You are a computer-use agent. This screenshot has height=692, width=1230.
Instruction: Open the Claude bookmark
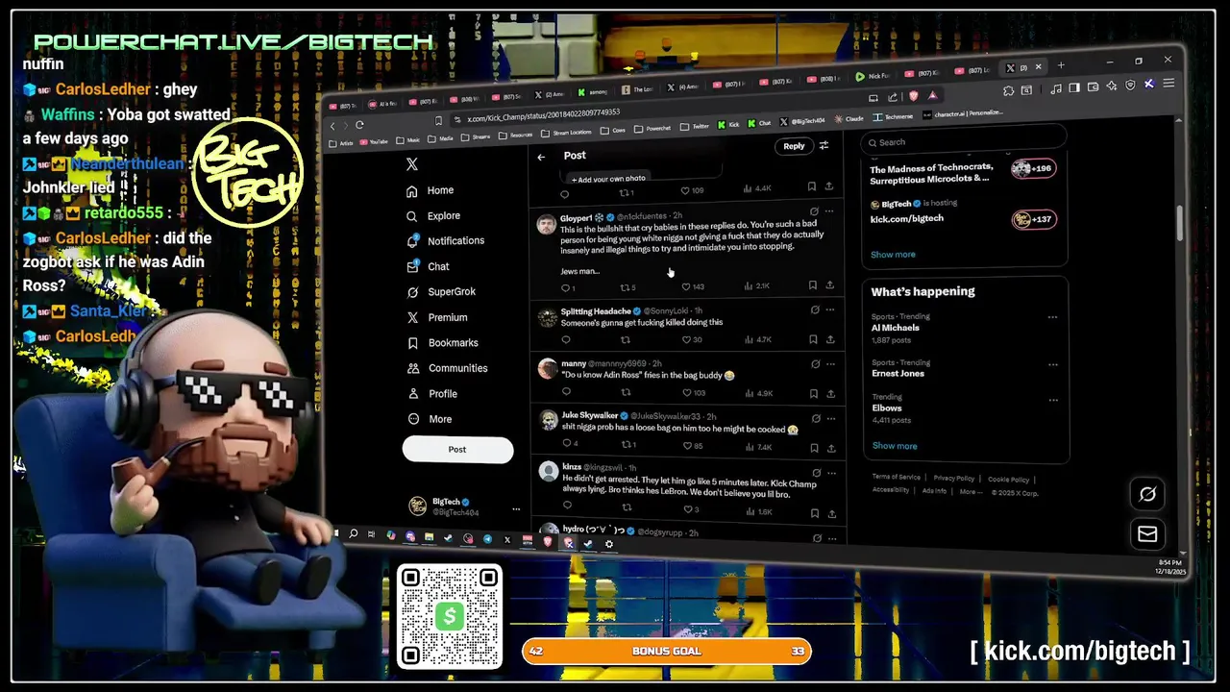848,118
